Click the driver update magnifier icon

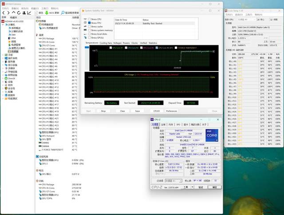click(62, 13)
